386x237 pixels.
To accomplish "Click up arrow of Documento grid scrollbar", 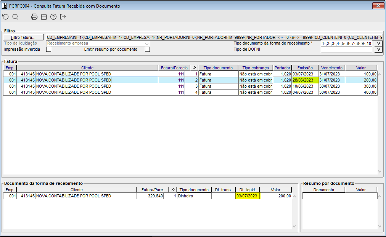I will click(294, 196).
